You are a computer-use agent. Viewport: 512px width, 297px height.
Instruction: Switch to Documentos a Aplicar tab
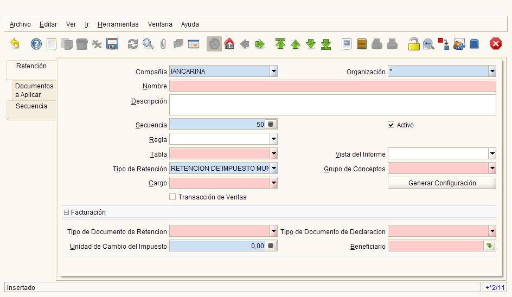34,90
